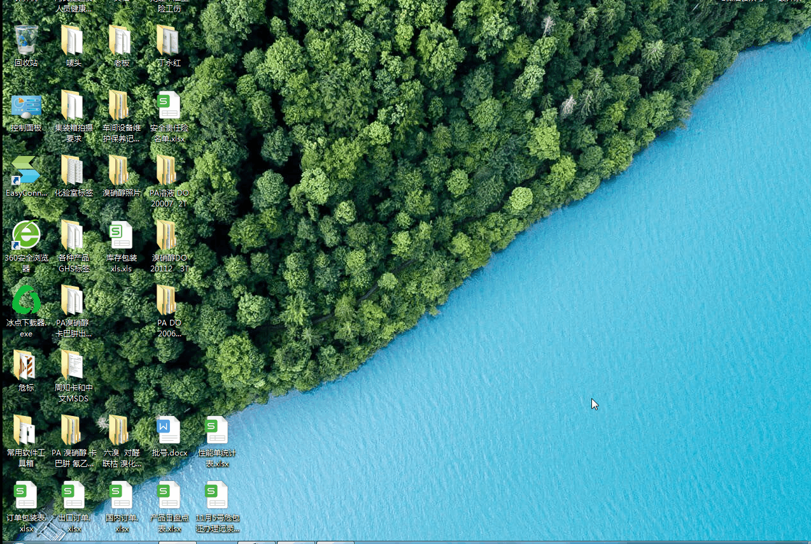Click the 出口订单.xlsx spreadsheet icon
Image resolution: width=811 pixels, height=544 pixels.
pos(74,496)
